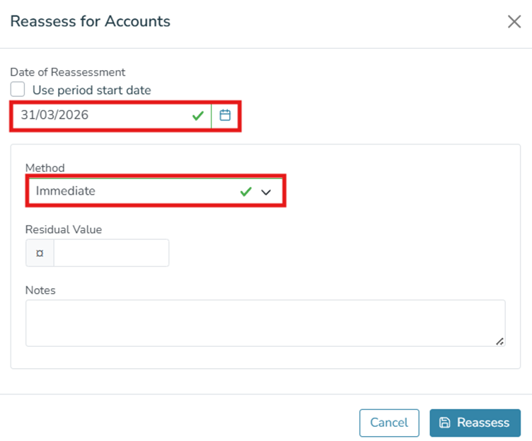The height and width of the screenshot is (441, 532).
Task: Click the Method field label
Action: click(45, 168)
